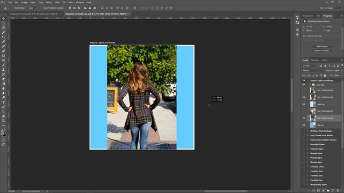Screen dimensions: 344x193
Task: Open the Character panel icon
Action: [x=297, y=29]
